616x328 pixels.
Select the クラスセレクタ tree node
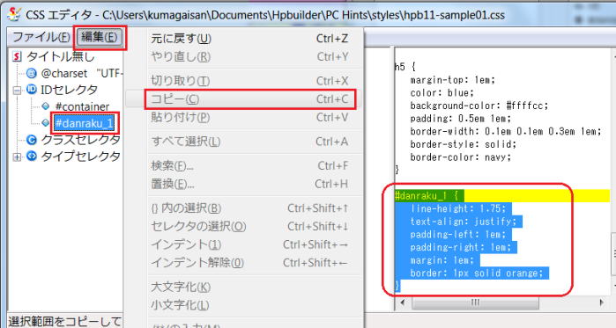80,140
